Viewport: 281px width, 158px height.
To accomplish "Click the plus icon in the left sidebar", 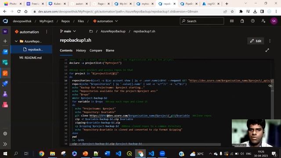I will pos(5,41).
